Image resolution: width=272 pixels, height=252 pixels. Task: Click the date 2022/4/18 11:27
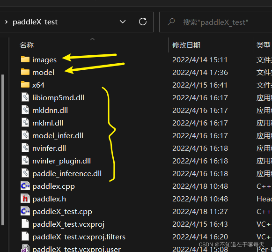click(x=200, y=212)
